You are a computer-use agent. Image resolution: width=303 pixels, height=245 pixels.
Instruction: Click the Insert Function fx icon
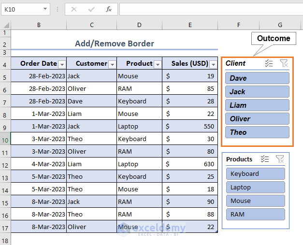(109, 9)
